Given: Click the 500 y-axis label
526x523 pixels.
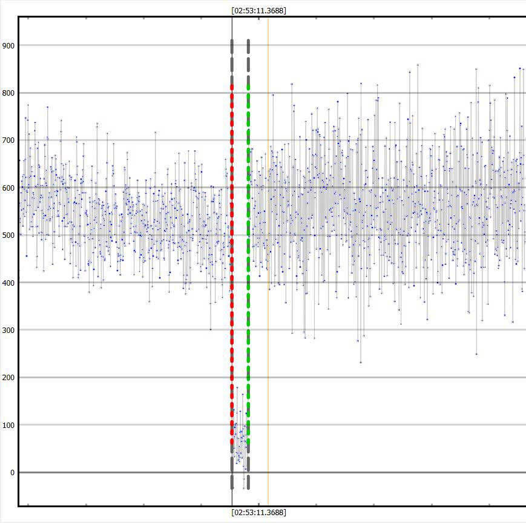Looking at the screenshot, I should [8, 235].
